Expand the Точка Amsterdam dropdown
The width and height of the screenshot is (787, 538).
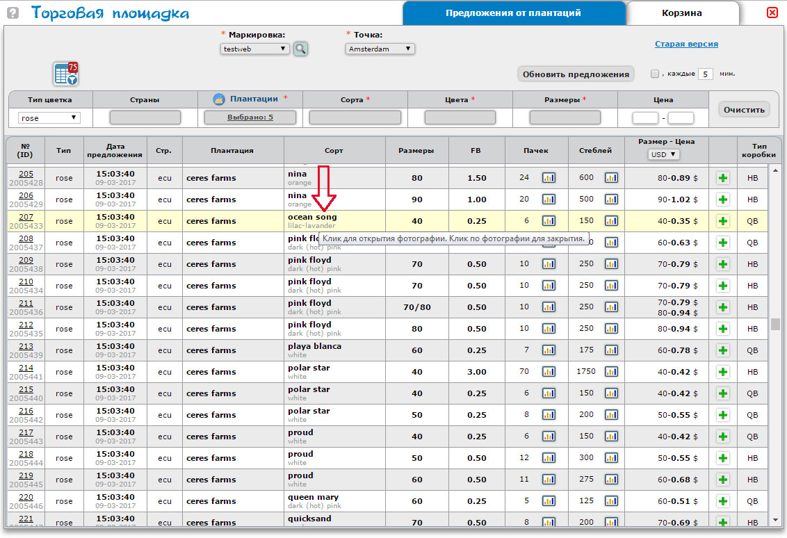pos(380,49)
